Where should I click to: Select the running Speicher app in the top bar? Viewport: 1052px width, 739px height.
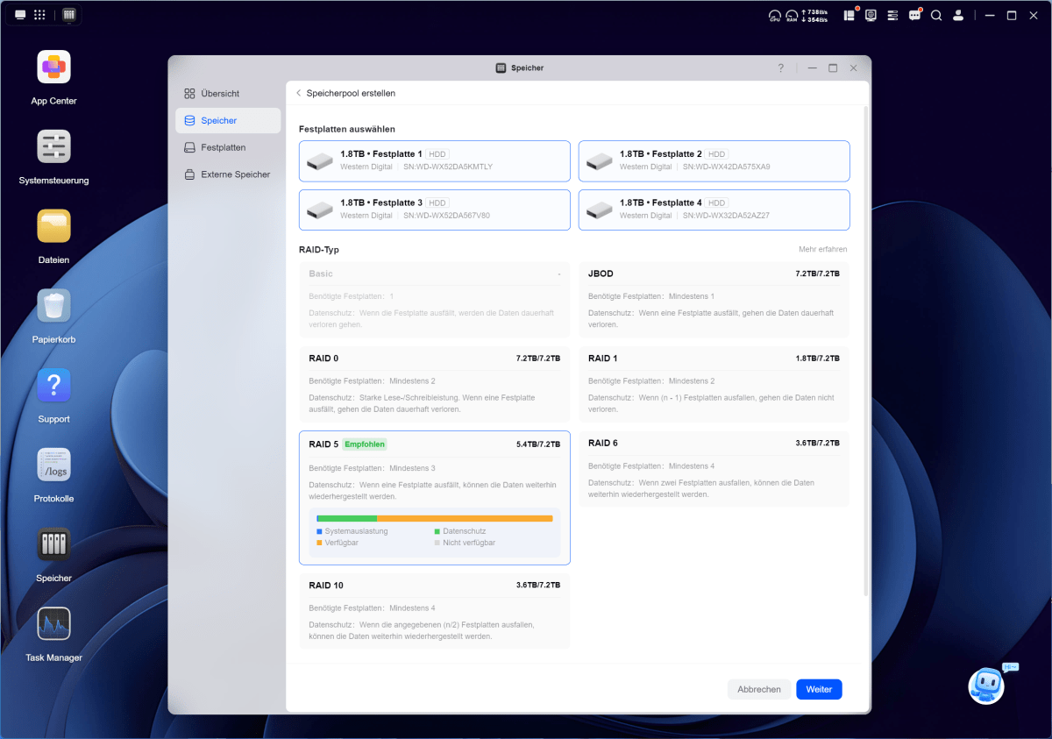69,15
